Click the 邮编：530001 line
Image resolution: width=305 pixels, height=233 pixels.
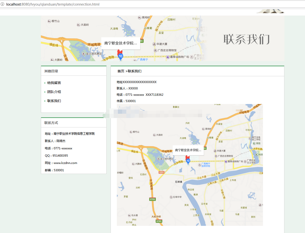pos(54,170)
